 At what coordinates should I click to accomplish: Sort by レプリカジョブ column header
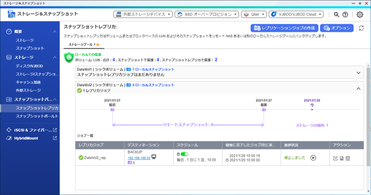pos(100,145)
